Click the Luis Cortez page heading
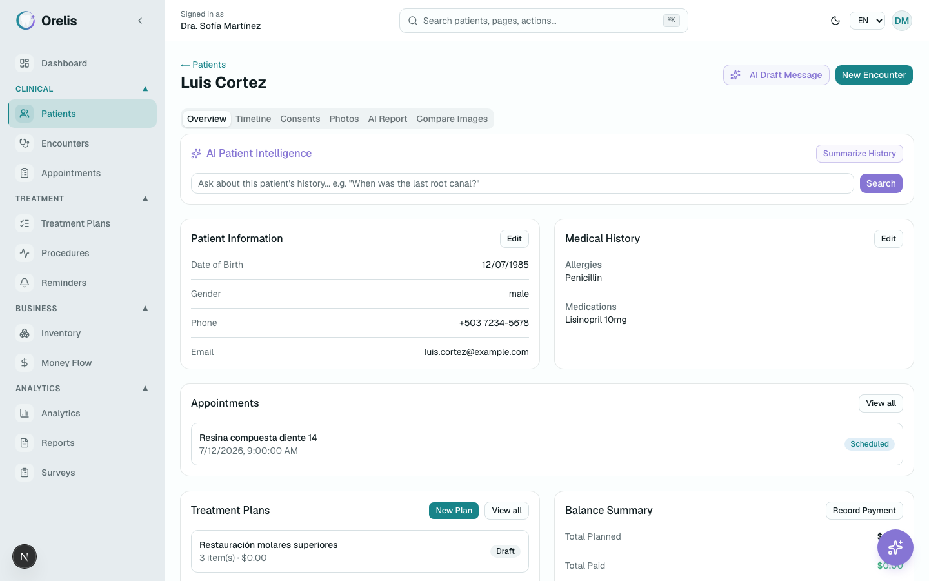The image size is (929, 581). coord(223,83)
